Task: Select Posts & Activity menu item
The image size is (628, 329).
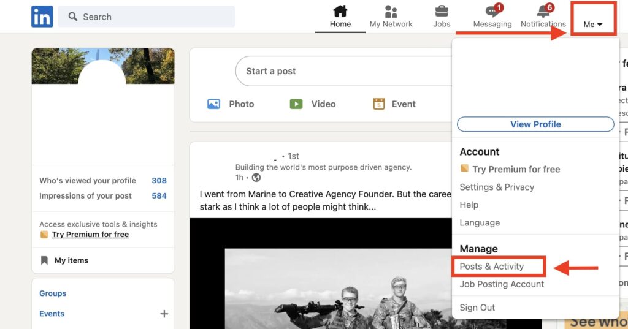Action: (492, 267)
